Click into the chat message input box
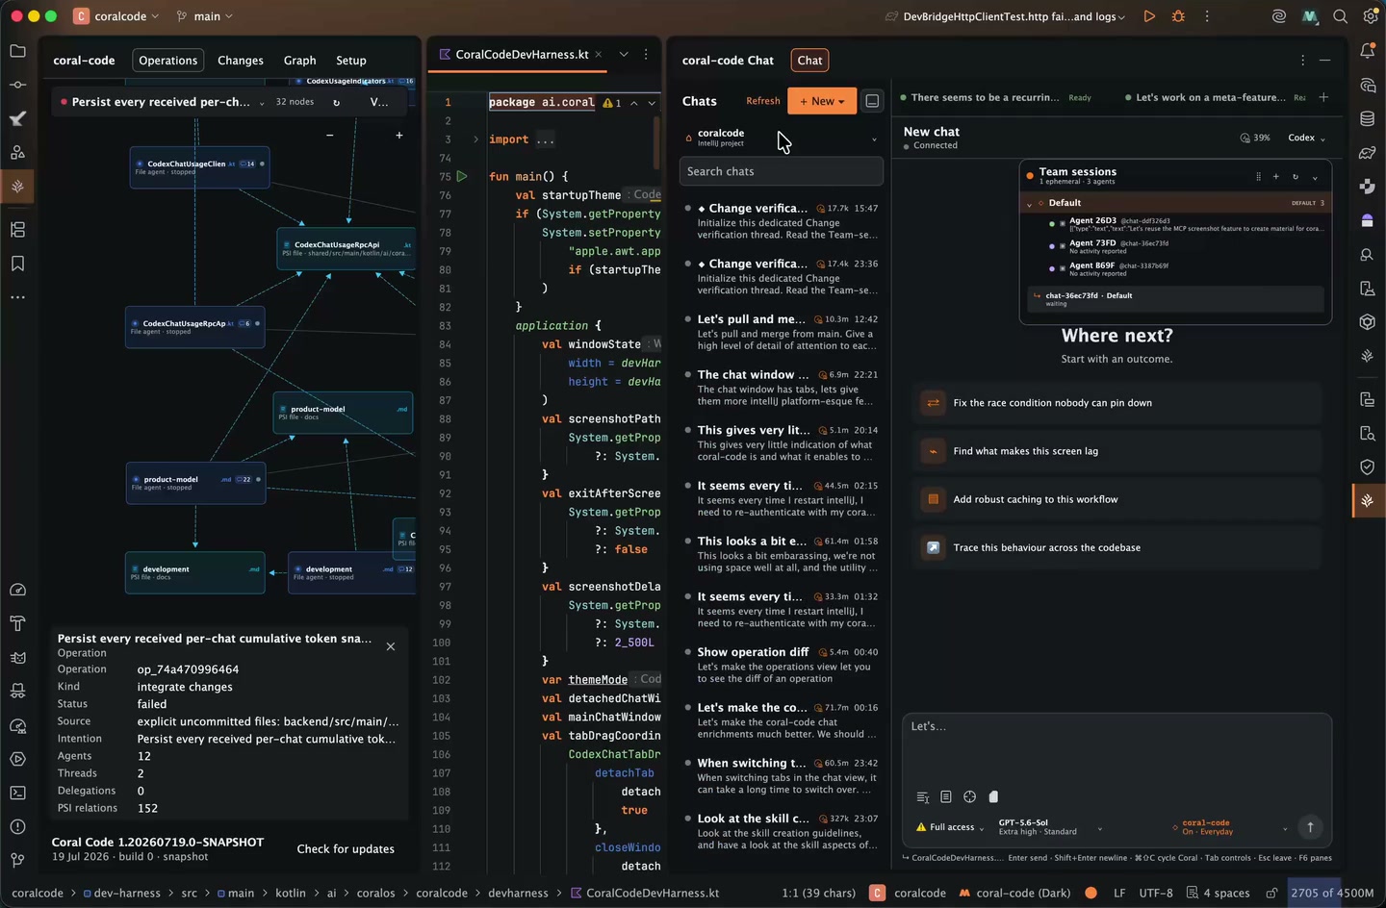1386x908 pixels. [x=1116, y=748]
